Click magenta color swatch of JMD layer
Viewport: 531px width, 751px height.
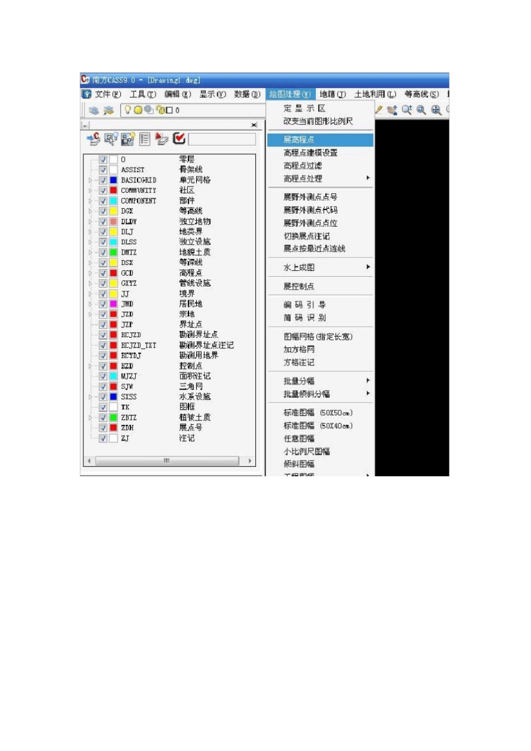point(113,304)
